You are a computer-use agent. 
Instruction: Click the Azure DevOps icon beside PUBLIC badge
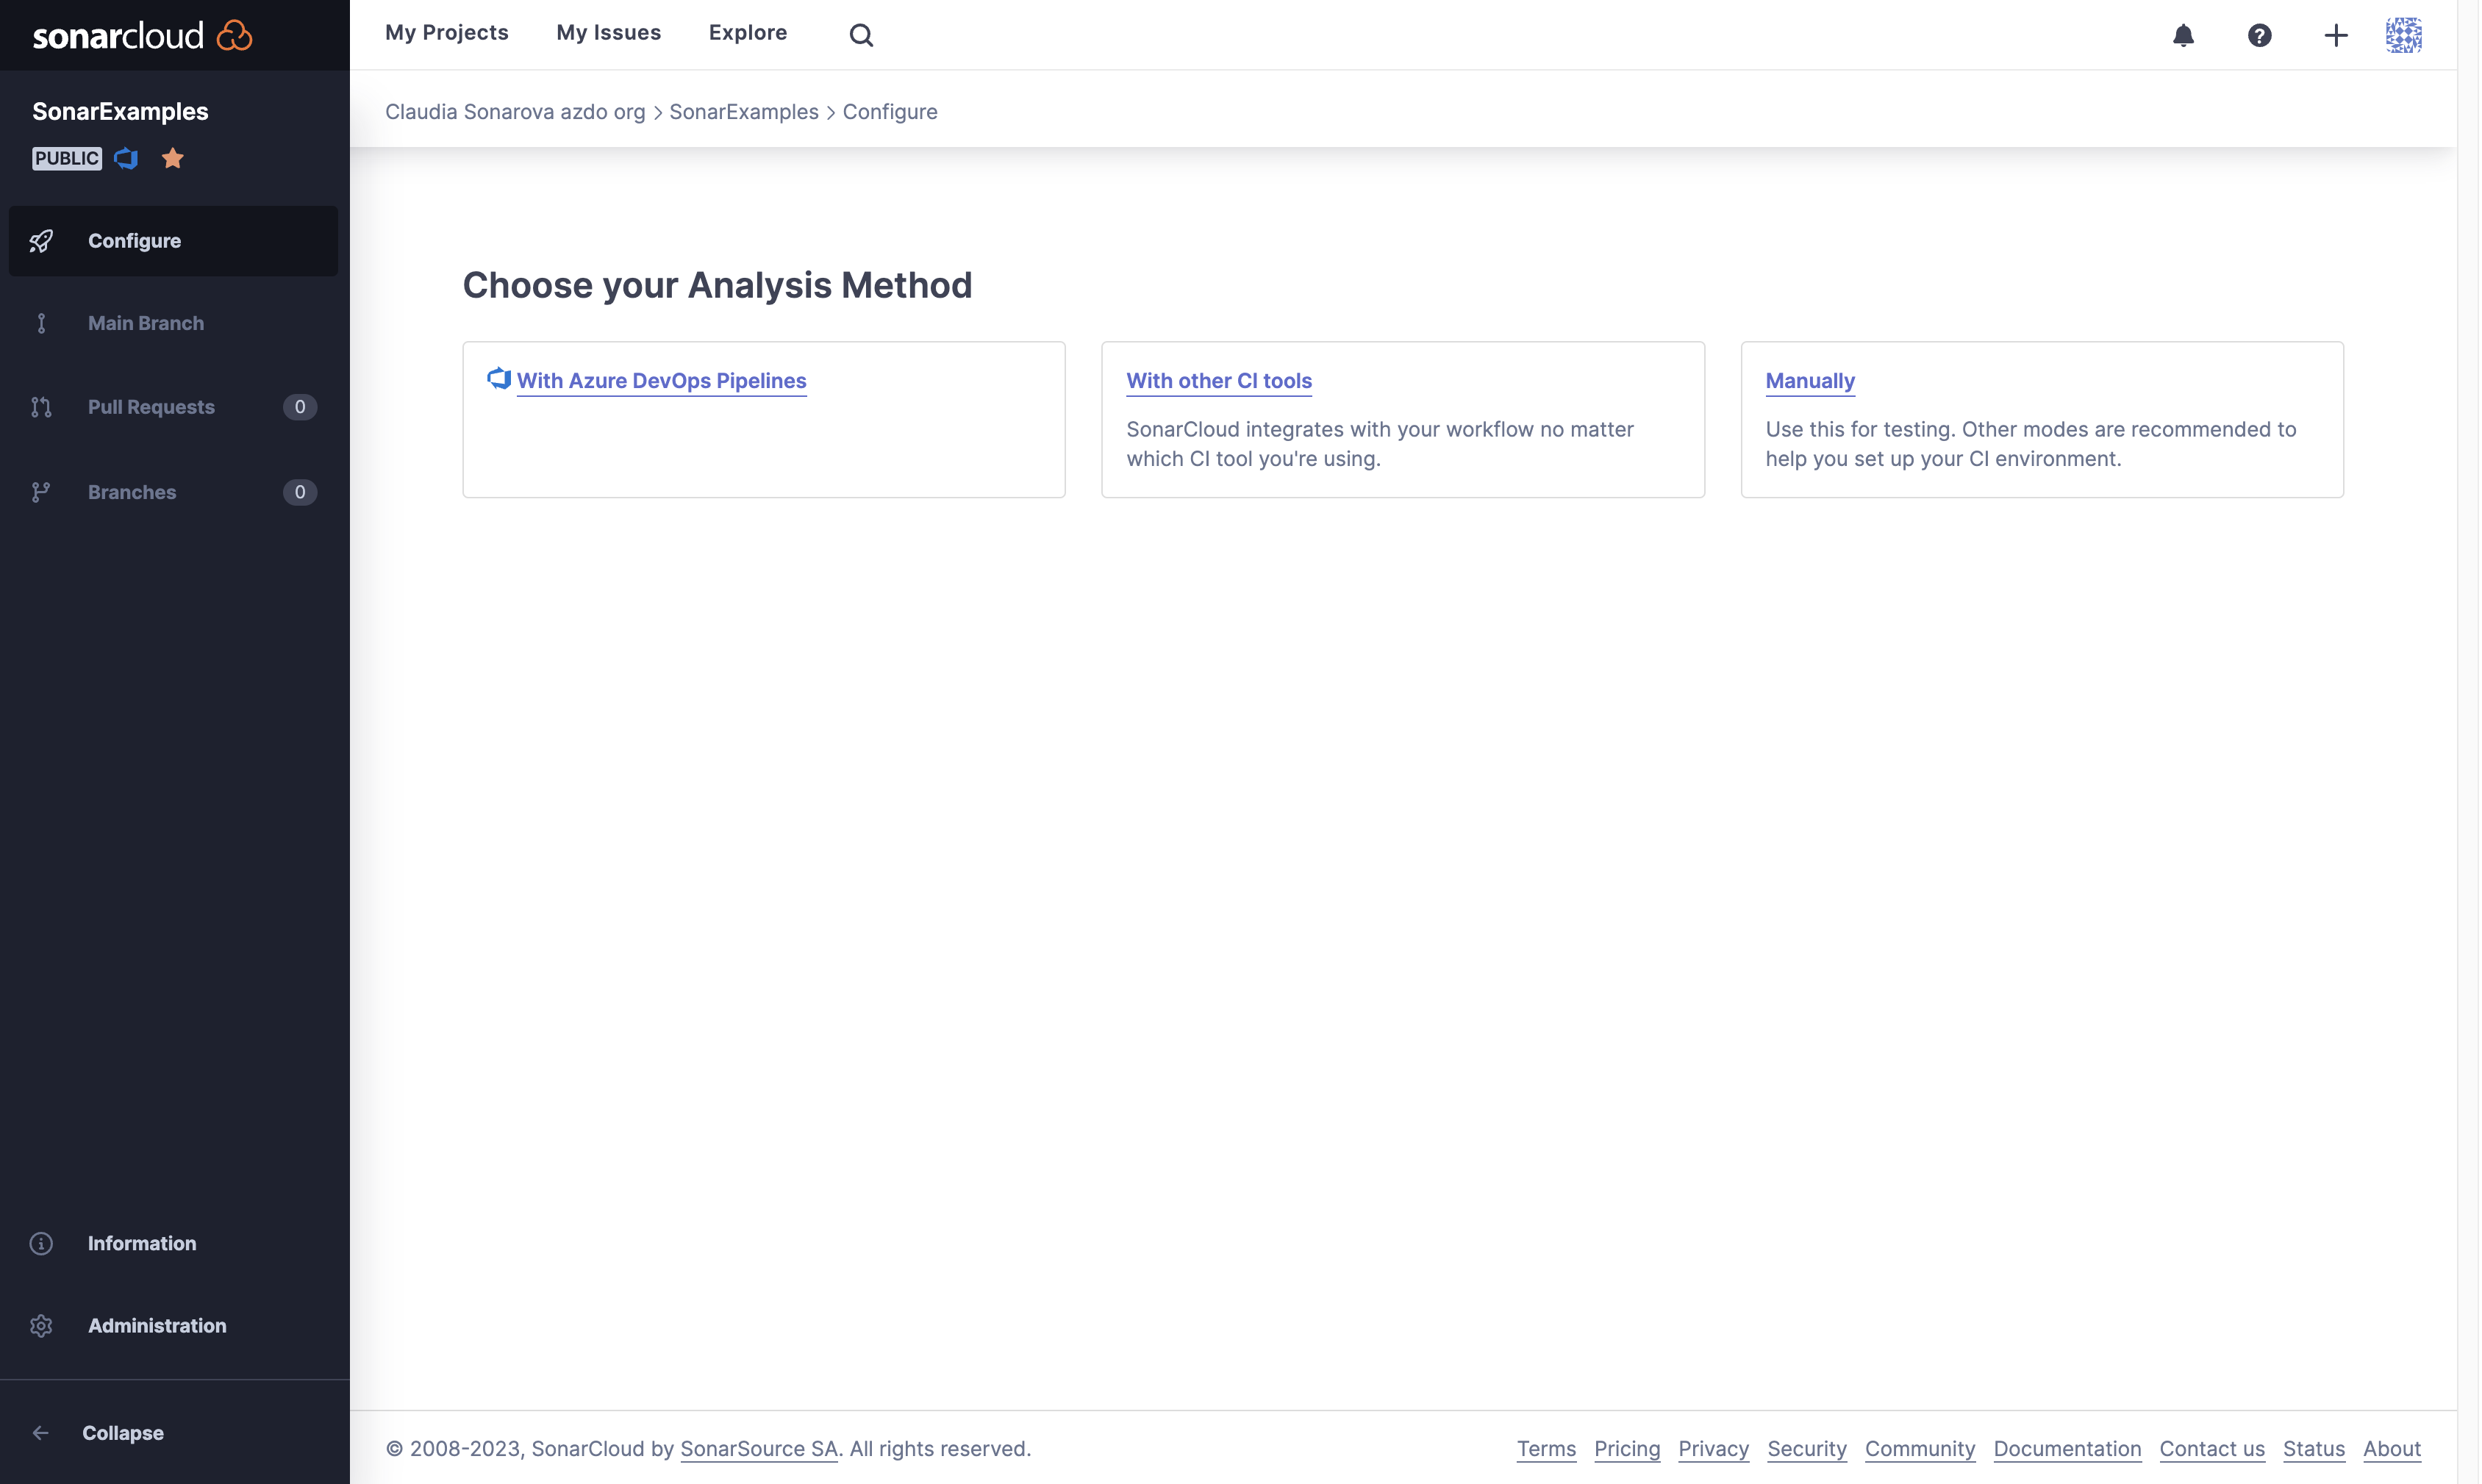click(x=126, y=158)
